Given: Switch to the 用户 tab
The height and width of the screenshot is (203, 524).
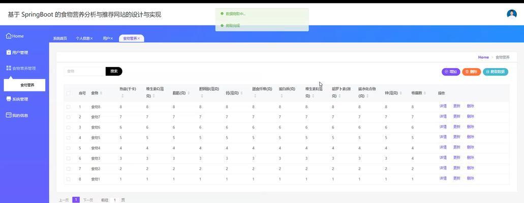Looking at the screenshot, I should (x=106, y=39).
